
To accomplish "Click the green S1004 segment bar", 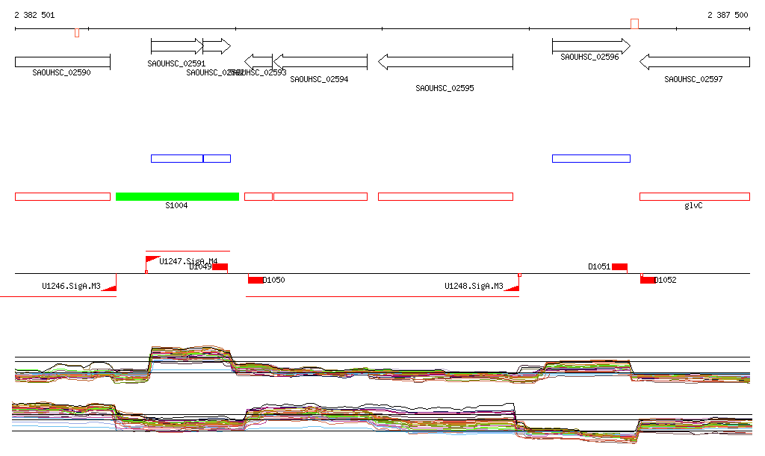I will (177, 197).
